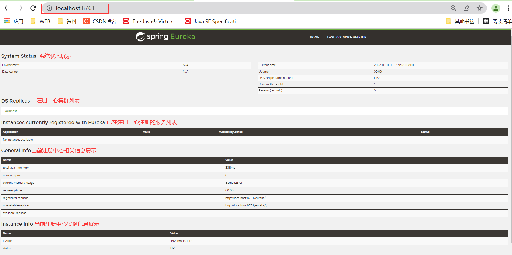Click the browser forward arrow
This screenshot has width=512, height=255.
point(20,8)
